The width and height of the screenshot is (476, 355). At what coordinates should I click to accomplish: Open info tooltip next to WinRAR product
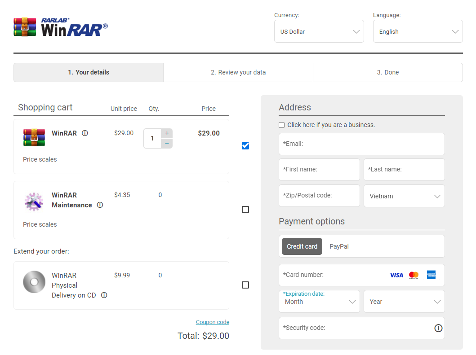85,133
